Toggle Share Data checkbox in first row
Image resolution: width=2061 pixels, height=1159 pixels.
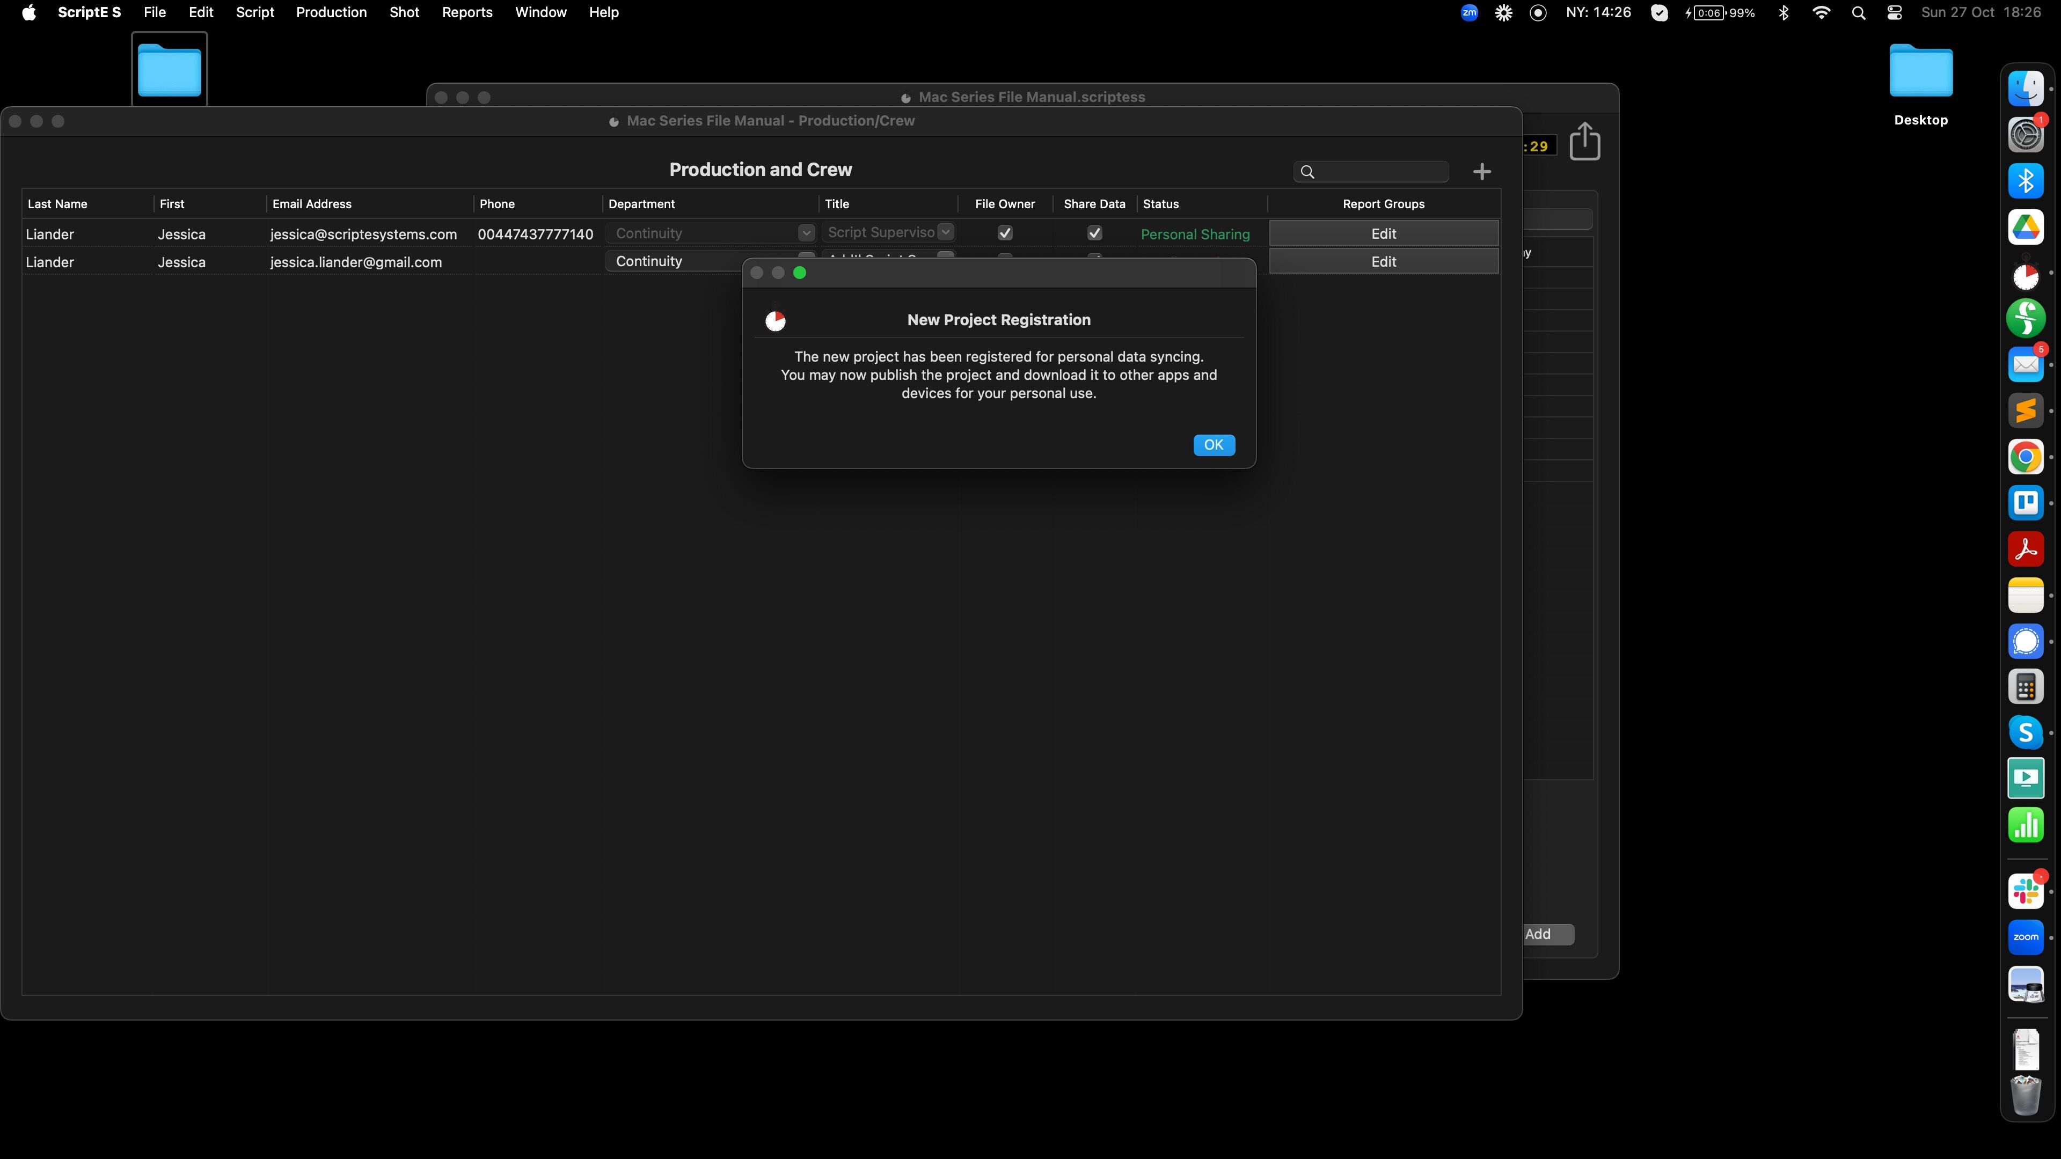(1094, 233)
